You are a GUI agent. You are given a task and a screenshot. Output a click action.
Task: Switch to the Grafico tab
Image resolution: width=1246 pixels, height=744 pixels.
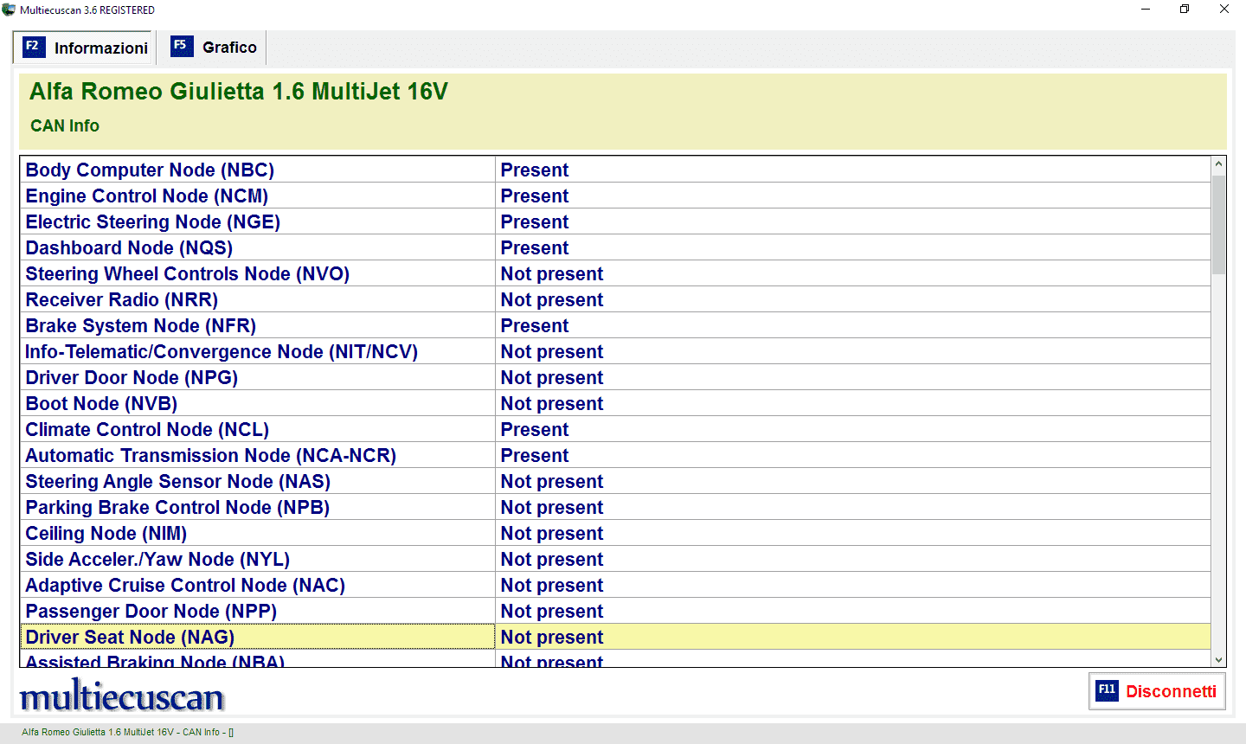click(x=213, y=47)
